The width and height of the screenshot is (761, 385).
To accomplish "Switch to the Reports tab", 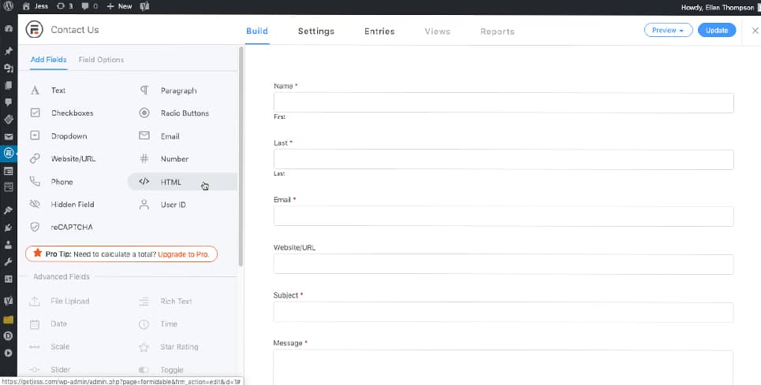I will click(497, 31).
